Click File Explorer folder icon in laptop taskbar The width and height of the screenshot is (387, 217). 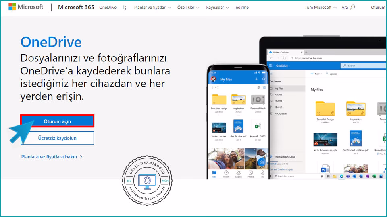335,176
